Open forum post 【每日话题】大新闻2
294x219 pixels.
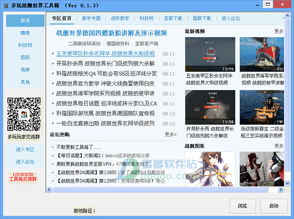[103, 155]
